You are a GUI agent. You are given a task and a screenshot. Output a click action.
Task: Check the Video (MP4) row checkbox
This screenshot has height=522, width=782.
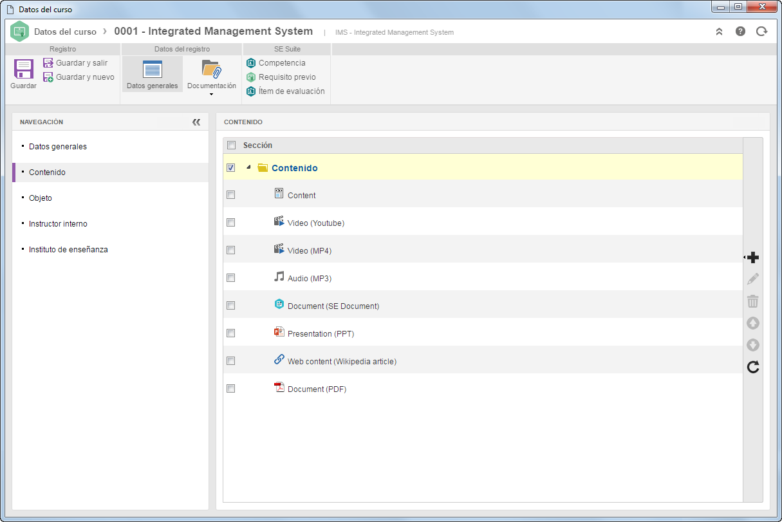coord(231,250)
